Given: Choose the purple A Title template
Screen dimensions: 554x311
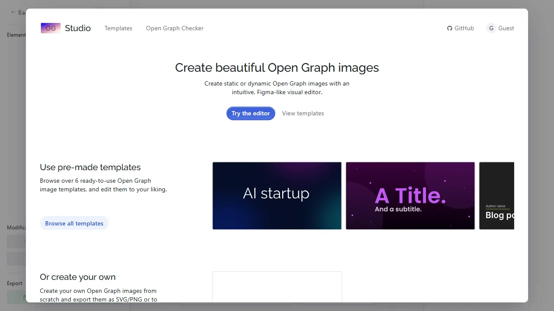Looking at the screenshot, I should click(x=410, y=196).
